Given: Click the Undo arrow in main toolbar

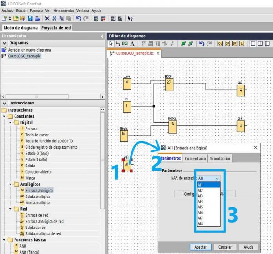Looking at the screenshot, I should pos(79,18).
